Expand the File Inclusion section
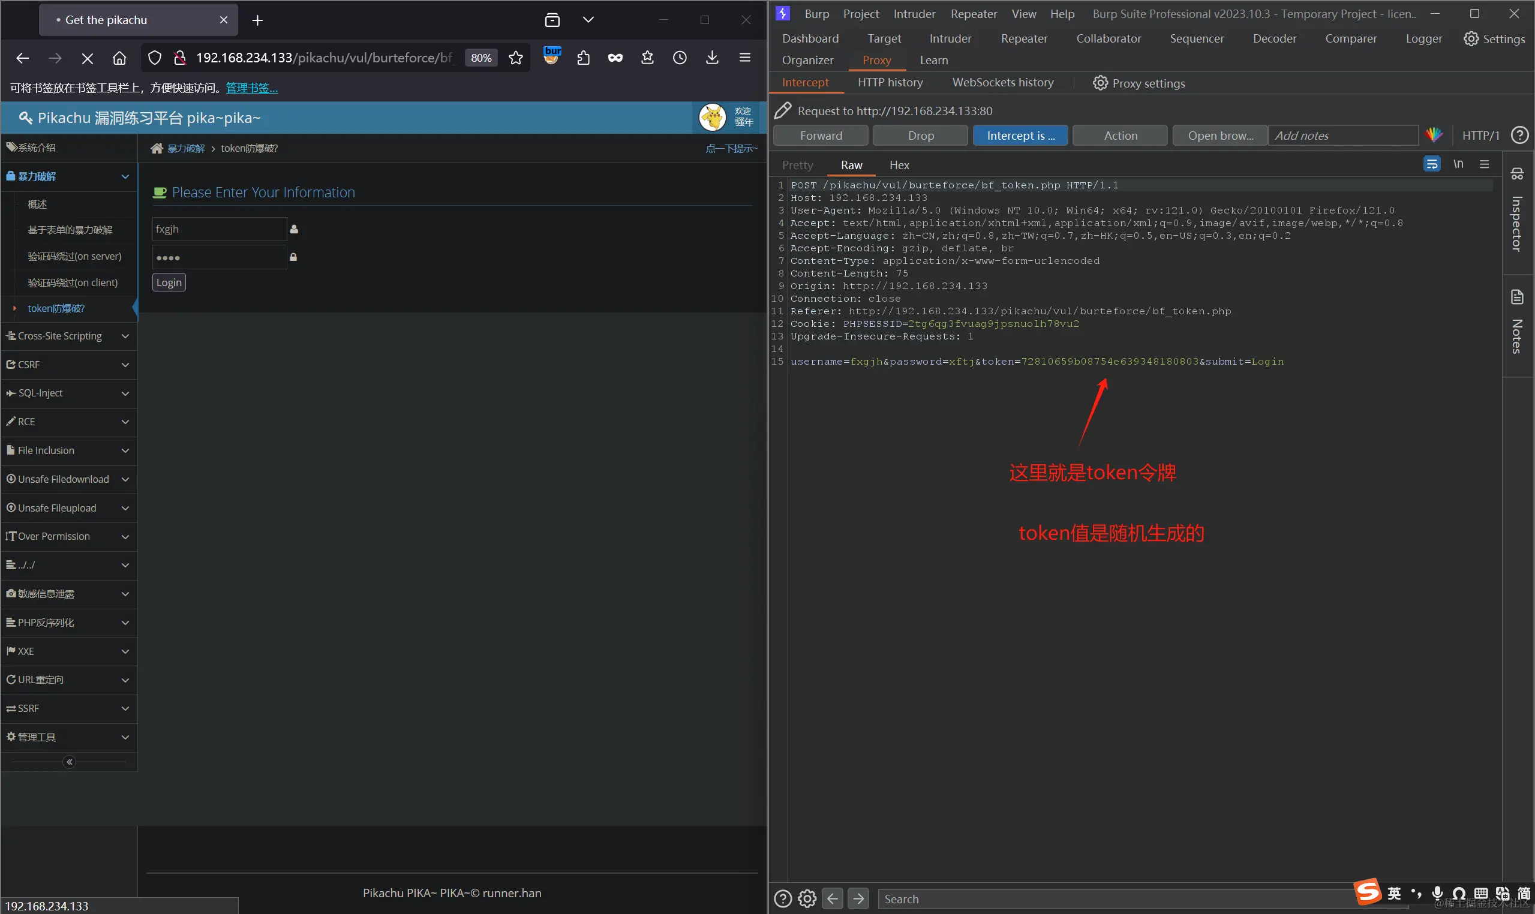The image size is (1535, 914). point(69,450)
